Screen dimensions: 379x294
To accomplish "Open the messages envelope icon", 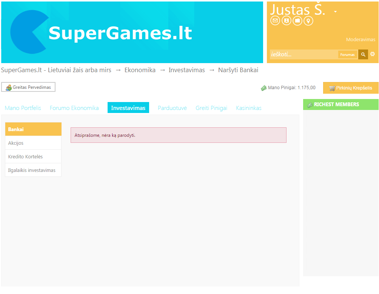I will click(x=275, y=20).
